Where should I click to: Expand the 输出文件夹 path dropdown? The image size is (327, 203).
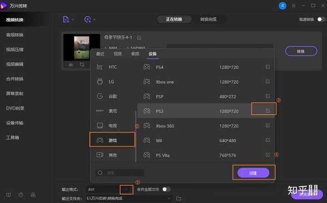tap(169, 198)
